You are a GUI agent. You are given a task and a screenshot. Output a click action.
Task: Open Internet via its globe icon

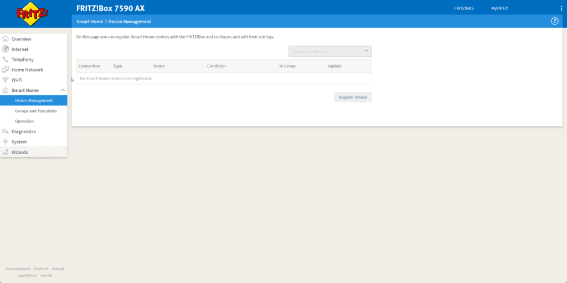[6, 49]
